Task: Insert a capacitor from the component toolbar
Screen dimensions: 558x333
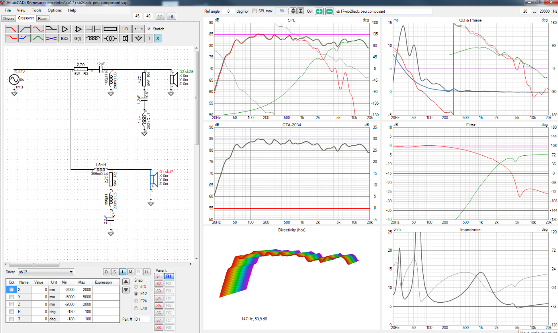Action: pos(94,29)
